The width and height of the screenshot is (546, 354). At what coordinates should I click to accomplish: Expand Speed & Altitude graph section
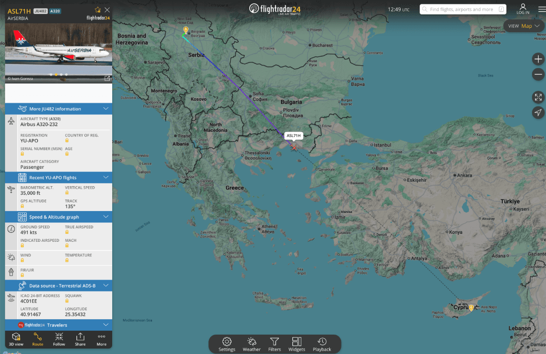[59, 217]
